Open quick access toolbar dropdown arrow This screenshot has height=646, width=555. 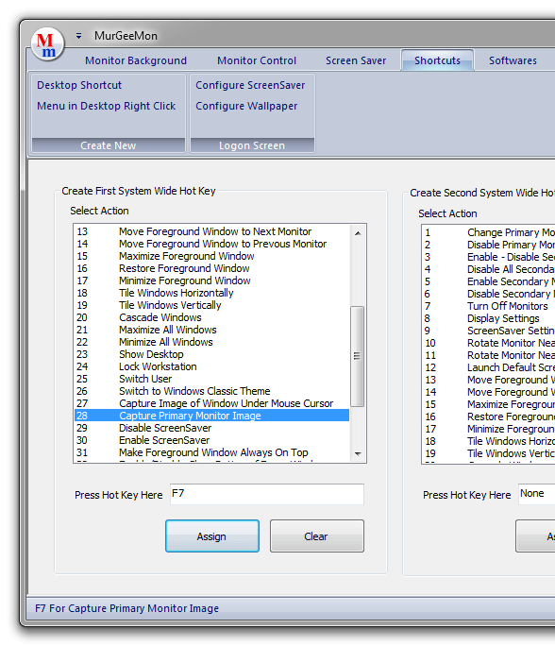78,36
